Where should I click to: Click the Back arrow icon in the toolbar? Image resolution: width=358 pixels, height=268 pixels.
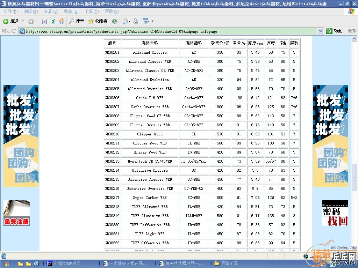[x=6, y=21]
